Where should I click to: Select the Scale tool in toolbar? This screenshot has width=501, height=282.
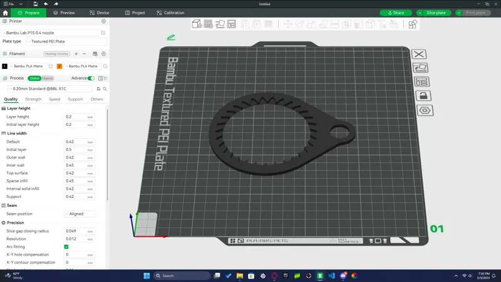[x=311, y=24]
